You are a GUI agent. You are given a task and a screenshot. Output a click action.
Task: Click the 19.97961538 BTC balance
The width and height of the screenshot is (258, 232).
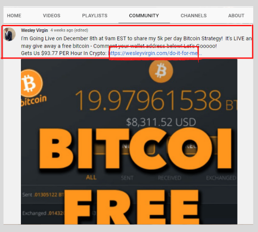(x=156, y=100)
